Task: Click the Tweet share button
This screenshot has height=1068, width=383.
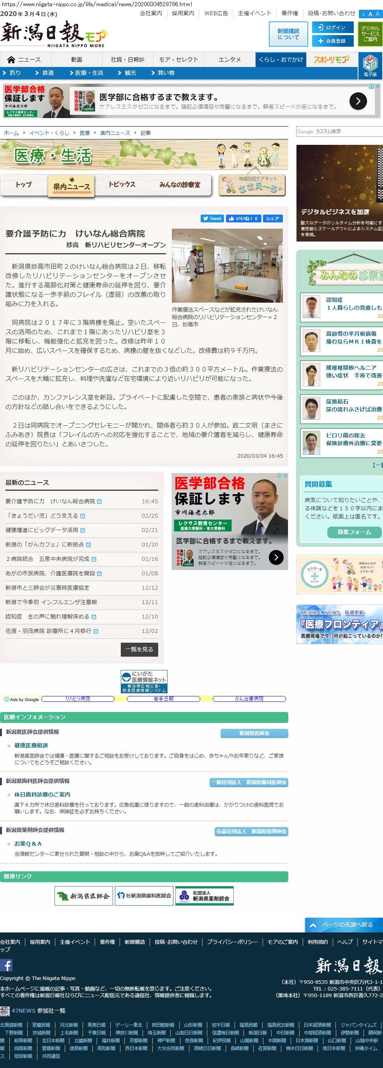Action: point(212,219)
